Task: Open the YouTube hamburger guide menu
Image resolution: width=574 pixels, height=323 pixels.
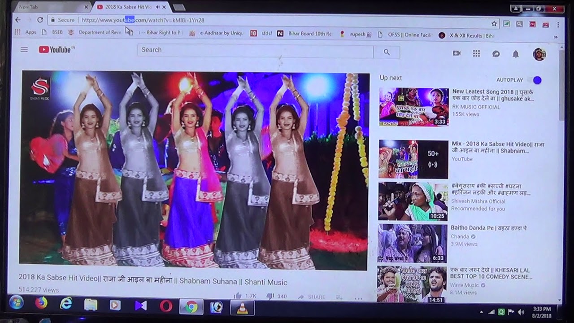Action: [x=24, y=50]
